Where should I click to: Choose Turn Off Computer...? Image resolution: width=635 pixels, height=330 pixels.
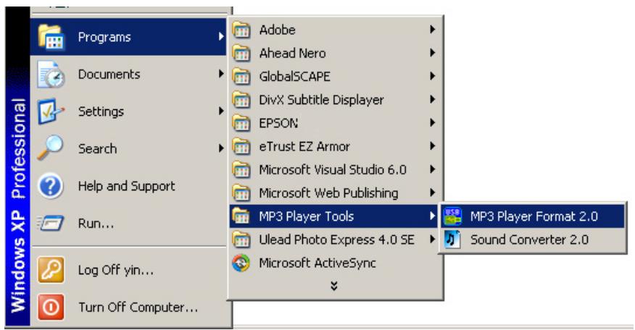coord(129,308)
